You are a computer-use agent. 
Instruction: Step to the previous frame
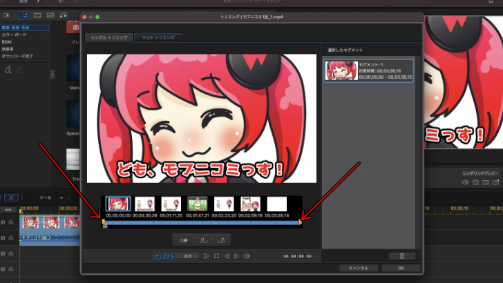[227, 256]
